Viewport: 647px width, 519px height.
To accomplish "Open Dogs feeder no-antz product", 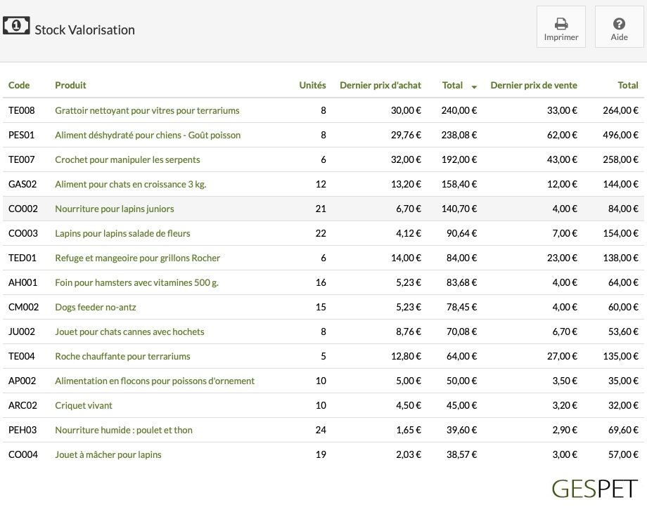I will 96,308.
